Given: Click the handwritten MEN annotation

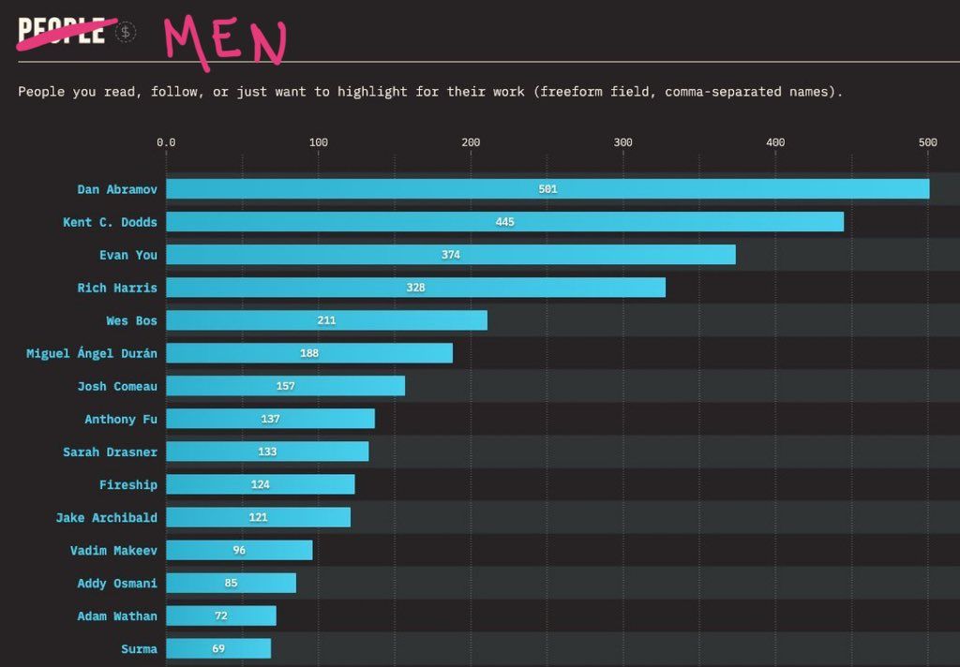Looking at the screenshot, I should point(224,41).
